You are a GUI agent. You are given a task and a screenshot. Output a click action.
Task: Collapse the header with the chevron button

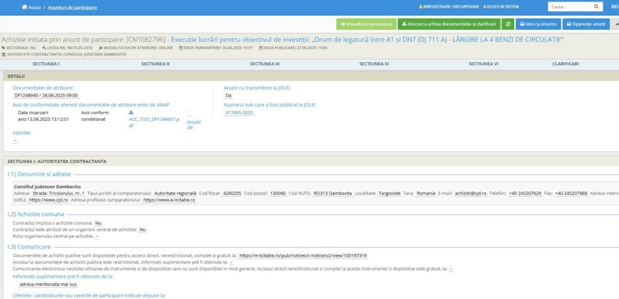click(616, 24)
